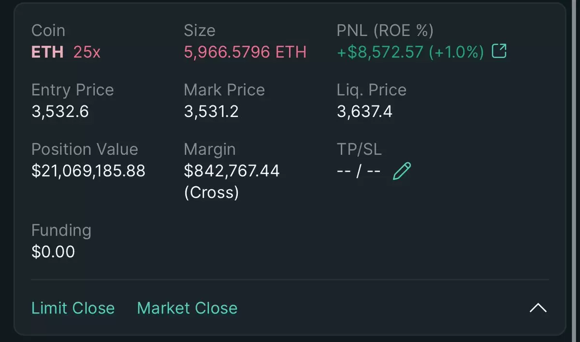This screenshot has height=342, width=580.
Task: Select the (Cross) margin mode label
Action: [x=211, y=193]
